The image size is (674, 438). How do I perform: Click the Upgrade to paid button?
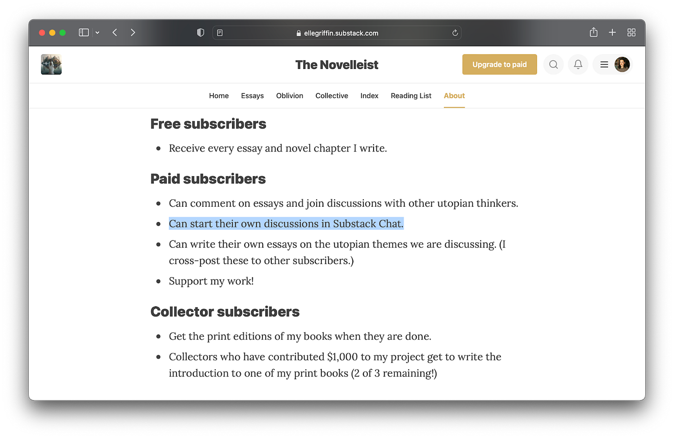tap(499, 64)
